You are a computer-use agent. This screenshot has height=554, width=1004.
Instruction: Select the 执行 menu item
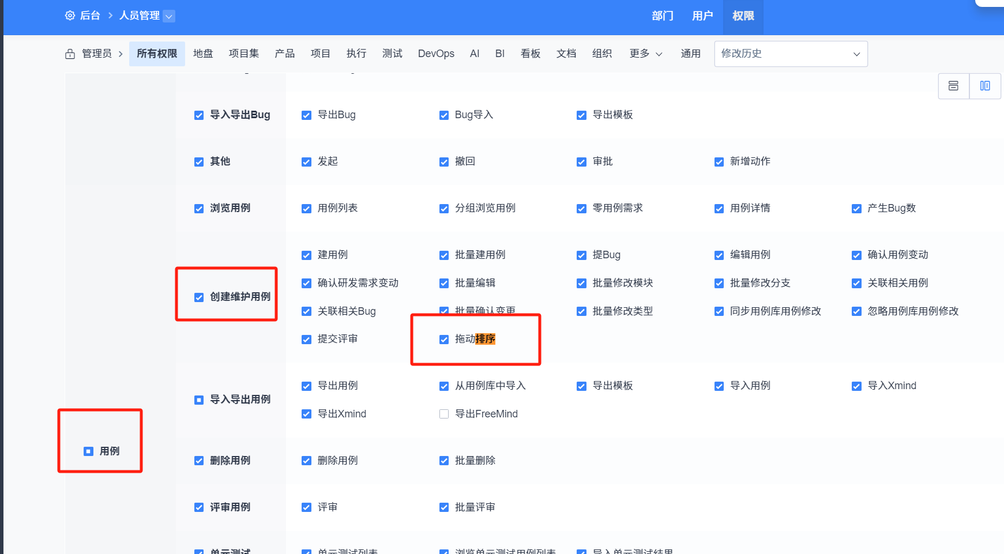tap(356, 54)
